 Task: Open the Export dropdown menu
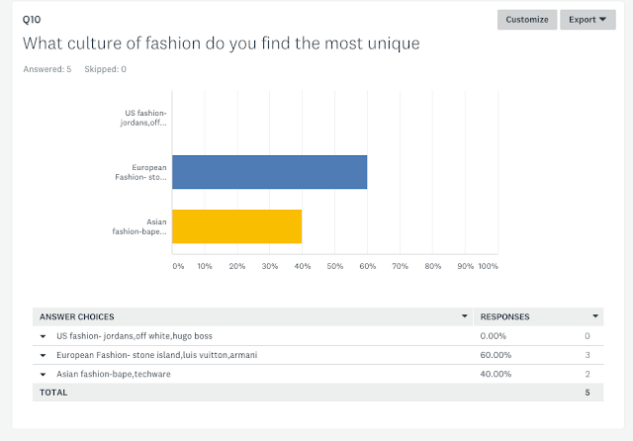click(x=588, y=19)
